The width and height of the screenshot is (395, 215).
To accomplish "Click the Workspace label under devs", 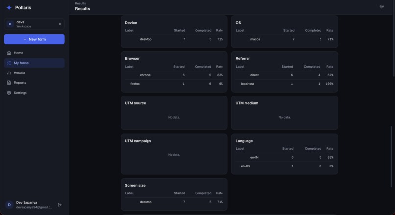I will [24, 26].
